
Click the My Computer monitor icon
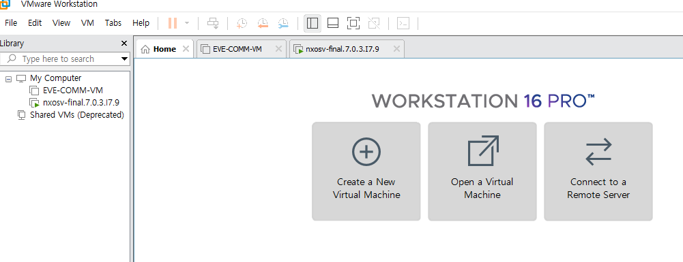tap(21, 79)
